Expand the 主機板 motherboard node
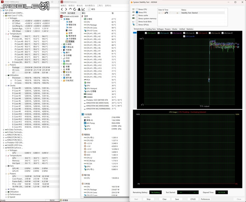 [61, 44]
